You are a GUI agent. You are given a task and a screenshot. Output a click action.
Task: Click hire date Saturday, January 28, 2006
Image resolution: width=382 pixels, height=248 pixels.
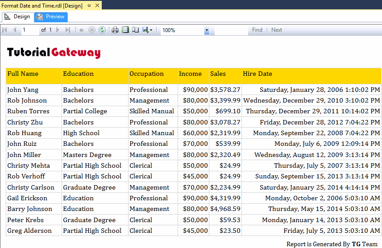click(x=311, y=90)
